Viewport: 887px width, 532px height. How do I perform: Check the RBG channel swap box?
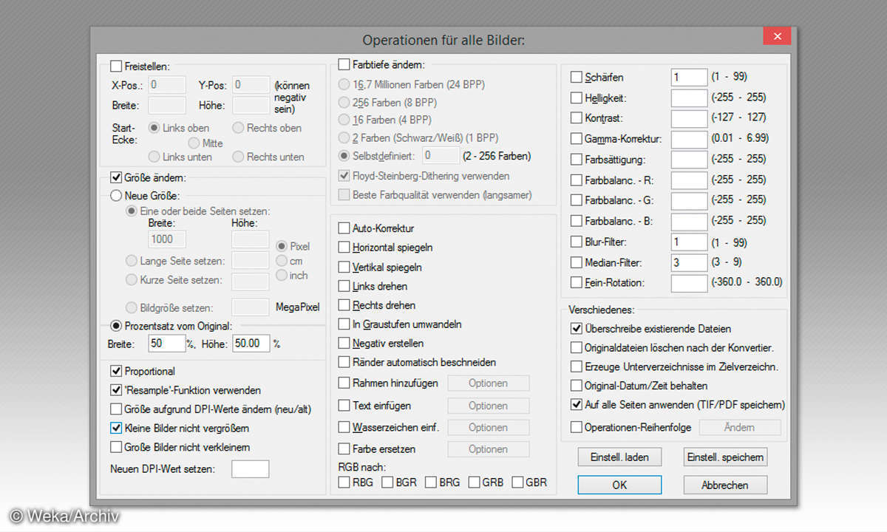pyautogui.click(x=344, y=482)
